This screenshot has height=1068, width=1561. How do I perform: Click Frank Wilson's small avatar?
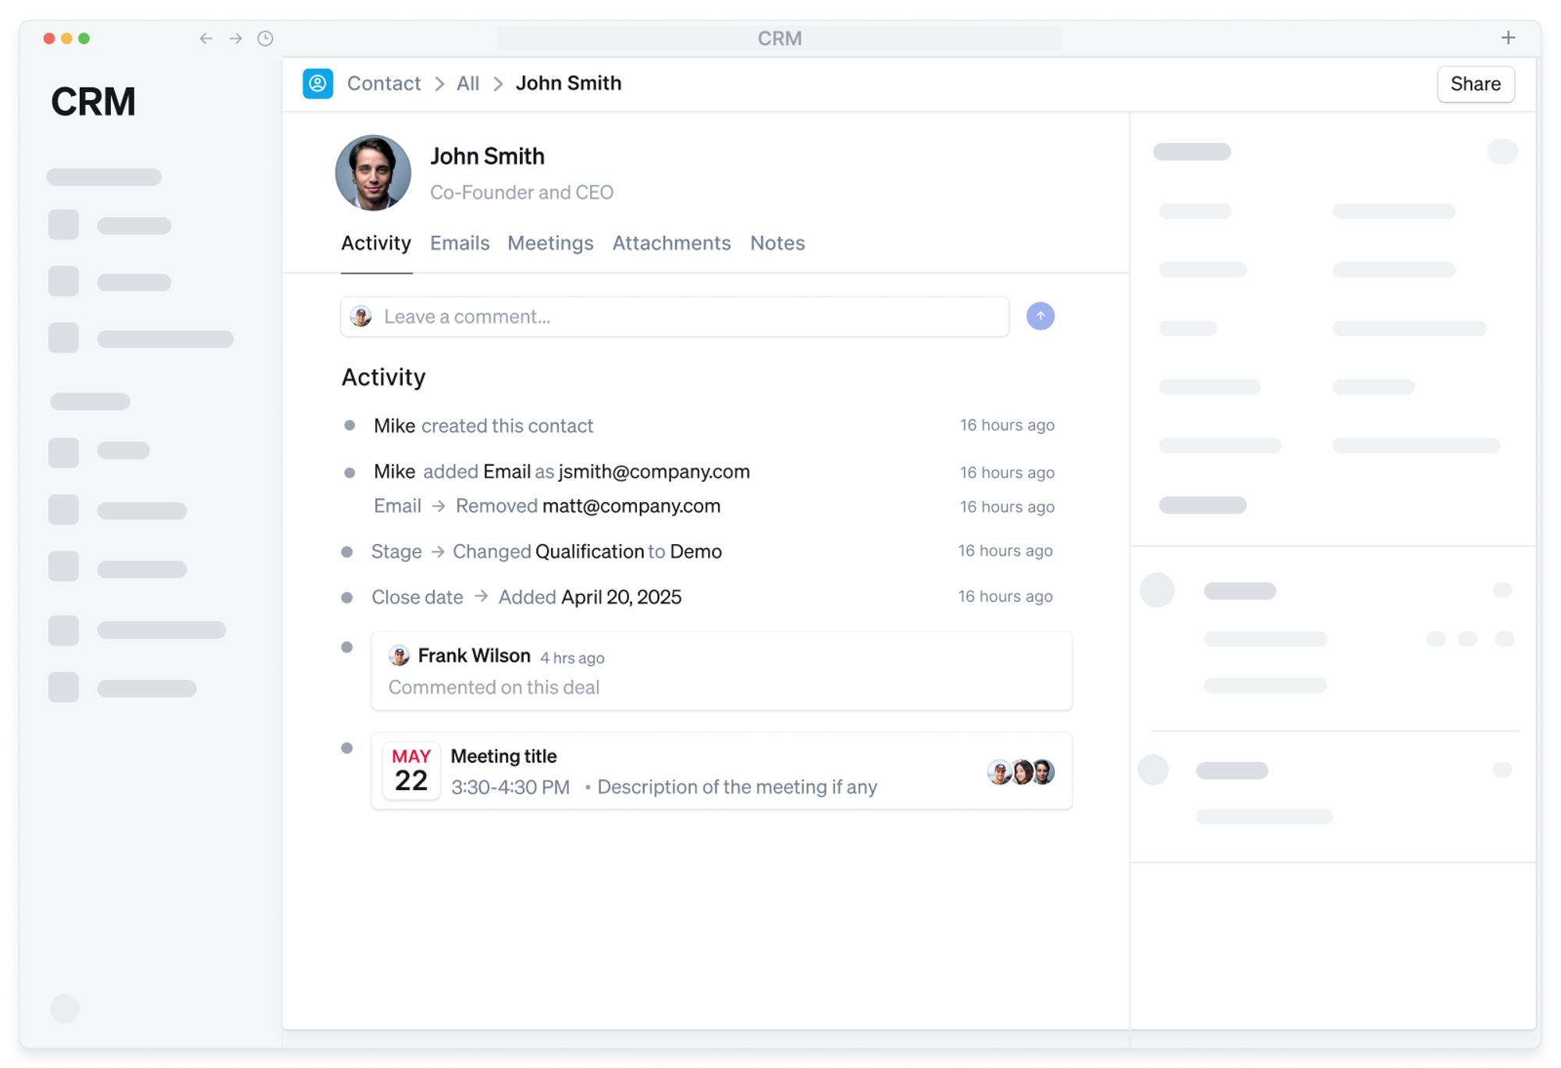tap(399, 656)
